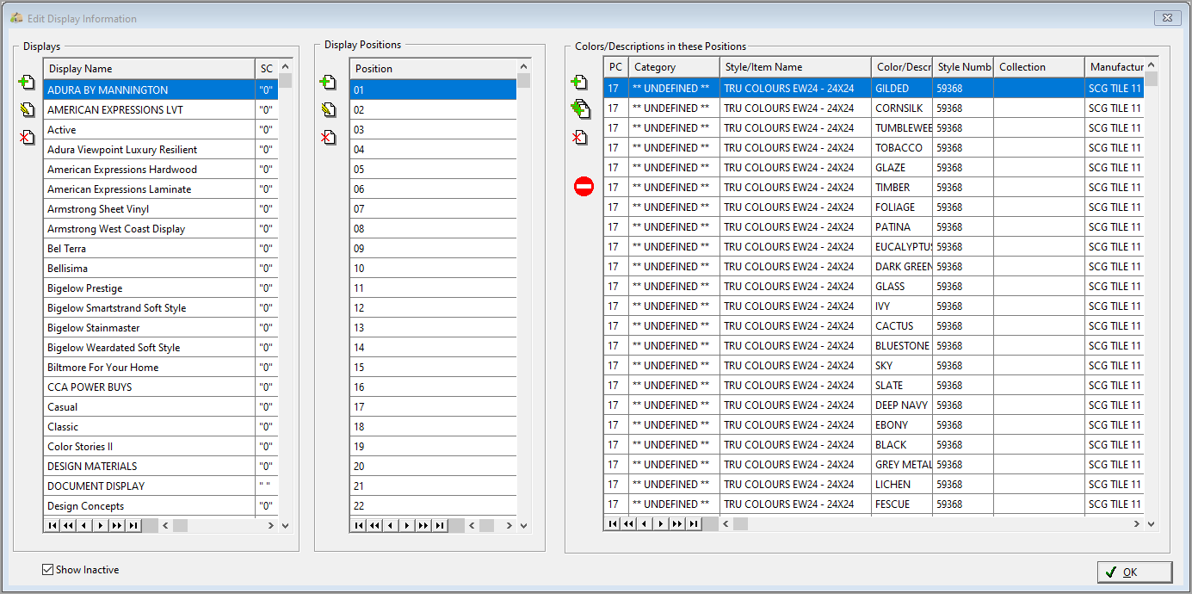Screen dimensions: 1192x594
Task: Select AMERICAN EXPRESSIONS LVT display row
Action: [161, 110]
